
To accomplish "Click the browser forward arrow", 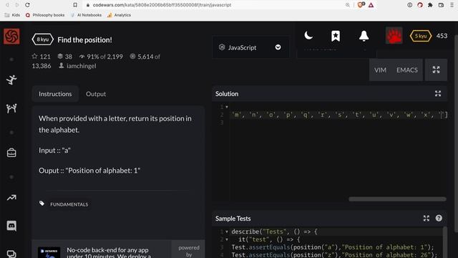I will 17,5.
